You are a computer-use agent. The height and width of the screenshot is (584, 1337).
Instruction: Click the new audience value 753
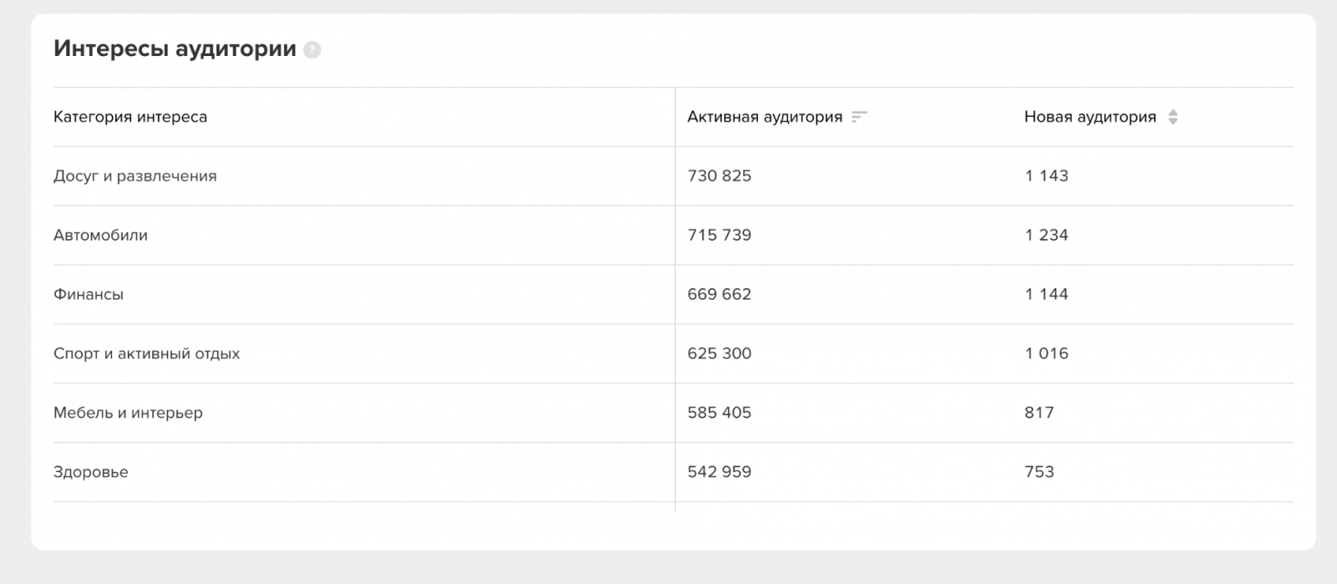(1040, 472)
